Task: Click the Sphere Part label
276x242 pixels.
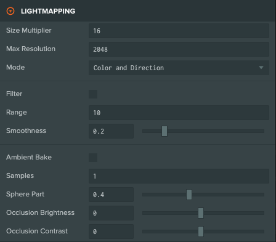Action: [x=25, y=194]
